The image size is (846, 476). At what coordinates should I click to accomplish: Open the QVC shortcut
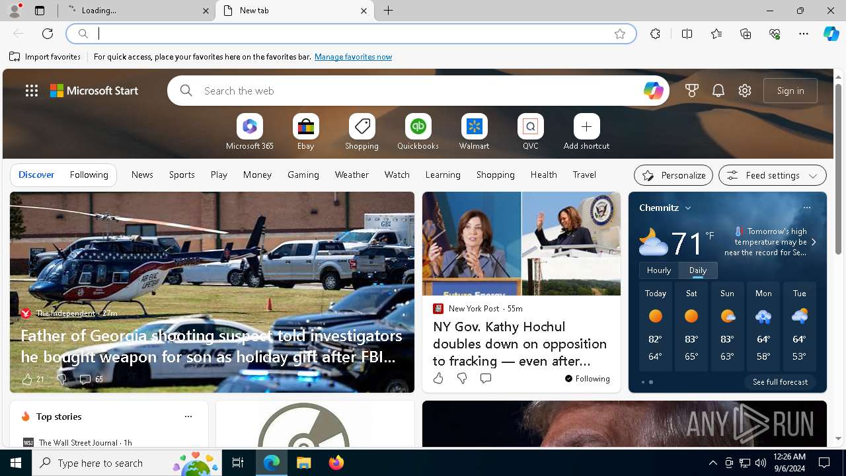[530, 126]
